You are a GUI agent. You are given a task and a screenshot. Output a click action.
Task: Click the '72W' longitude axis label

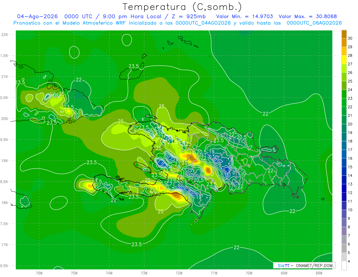tap(179, 273)
